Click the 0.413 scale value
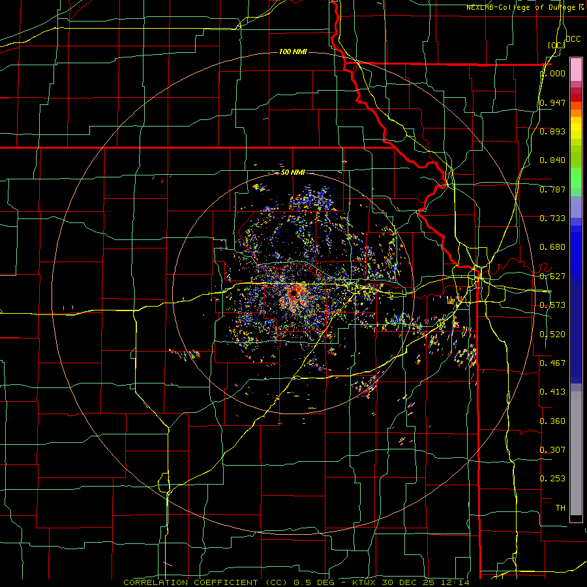This screenshot has width=587, height=587. pyautogui.click(x=552, y=392)
